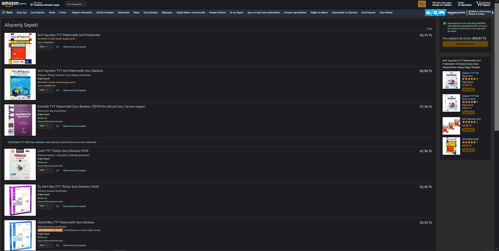The width and height of the screenshot is (499, 251).
Task: Go to Satış Yap in navigation
Action: click(21, 13)
